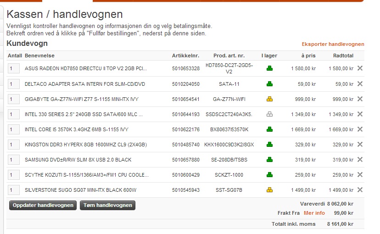Select Vareverdi amount 8 062,00 kr
380x234 pixels.
point(340,204)
